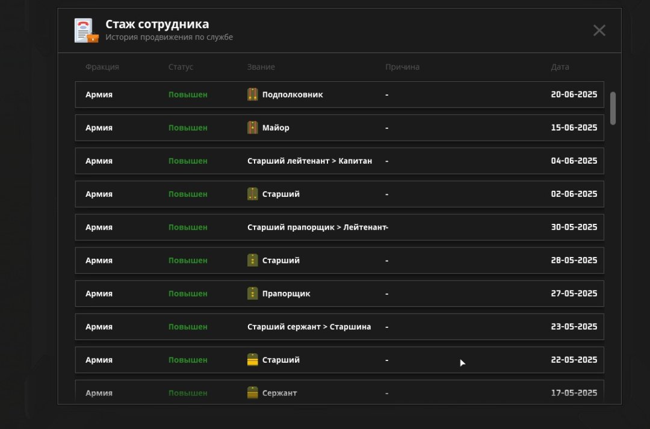Select the Прапорщик rank text
Image resolution: width=650 pixels, height=429 pixels.
[286, 294]
